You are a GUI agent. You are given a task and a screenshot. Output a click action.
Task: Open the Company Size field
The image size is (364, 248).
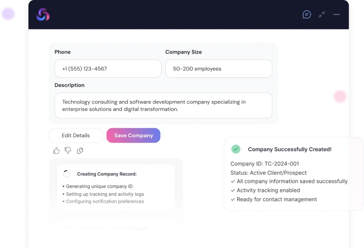click(x=219, y=68)
